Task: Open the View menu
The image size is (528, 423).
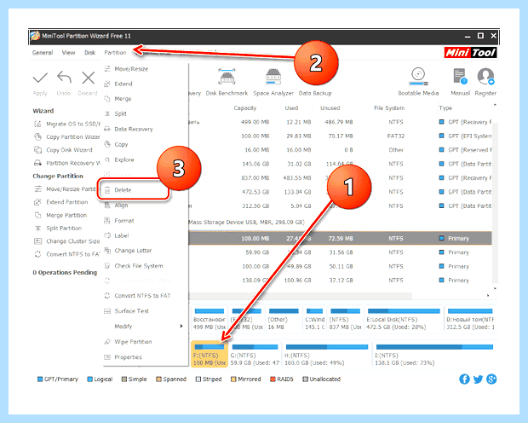Action: pos(68,53)
